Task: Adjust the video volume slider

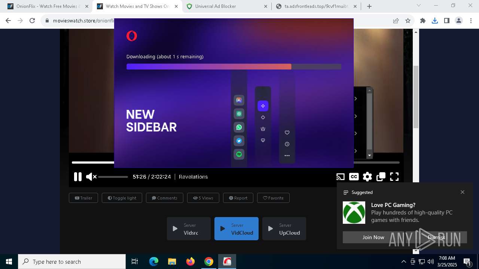Action: (x=113, y=177)
